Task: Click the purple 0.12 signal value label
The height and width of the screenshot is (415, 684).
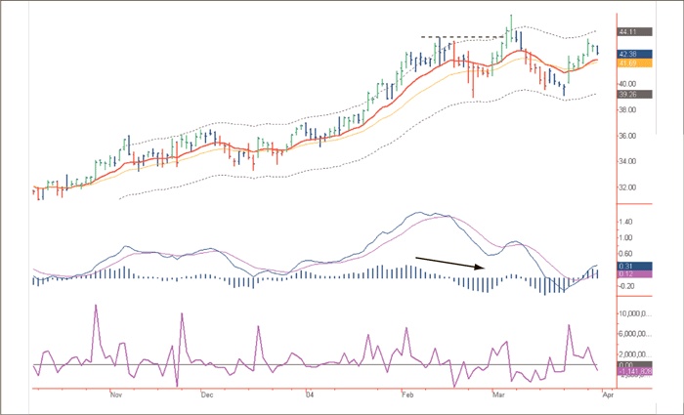Action: (628, 274)
